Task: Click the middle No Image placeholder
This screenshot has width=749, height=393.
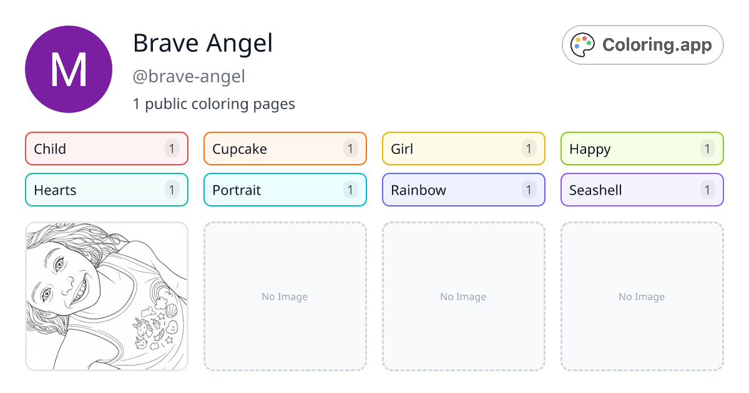Action: click(463, 296)
